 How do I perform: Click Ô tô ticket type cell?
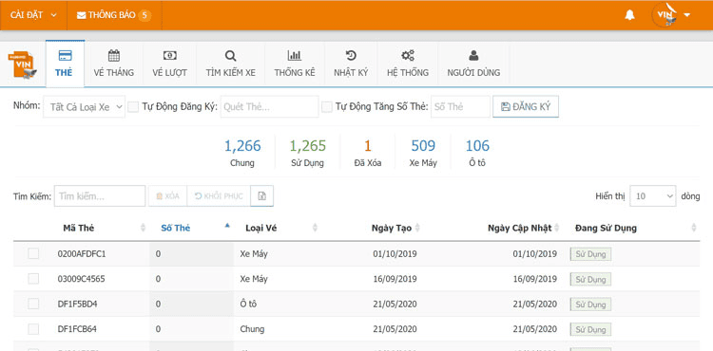[x=248, y=304]
